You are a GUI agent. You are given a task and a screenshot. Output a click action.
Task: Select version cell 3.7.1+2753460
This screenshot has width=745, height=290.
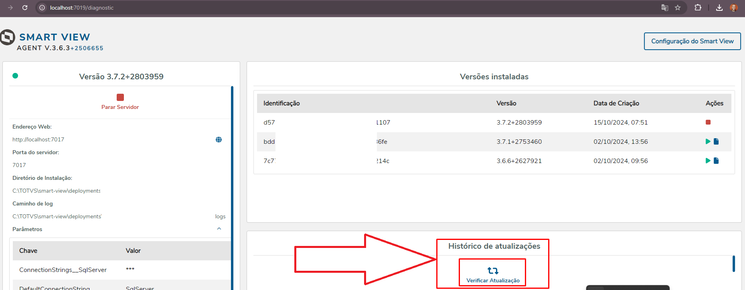pyautogui.click(x=519, y=142)
